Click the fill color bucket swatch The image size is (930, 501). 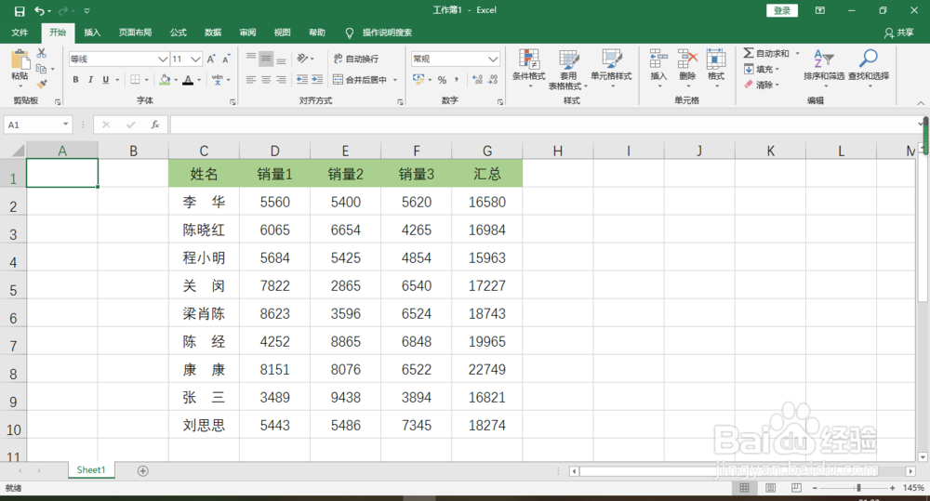click(165, 79)
